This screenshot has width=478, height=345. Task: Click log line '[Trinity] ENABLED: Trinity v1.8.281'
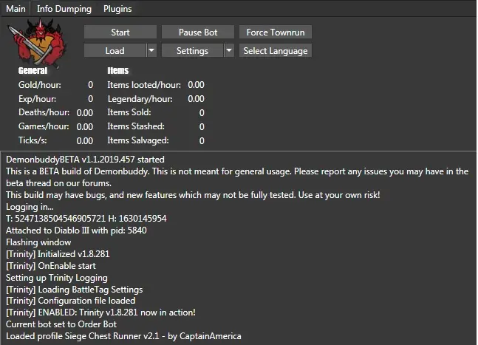101,312
